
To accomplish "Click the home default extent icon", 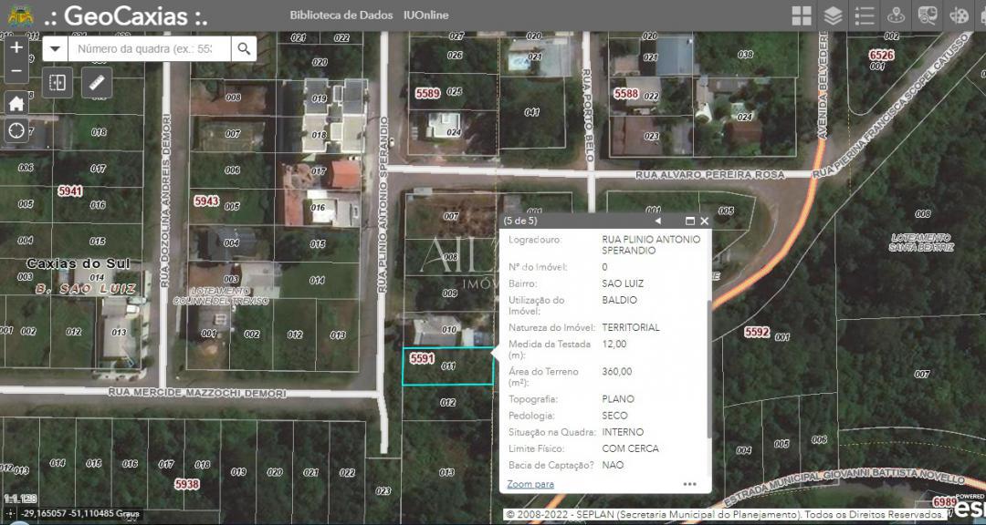I will (16, 103).
